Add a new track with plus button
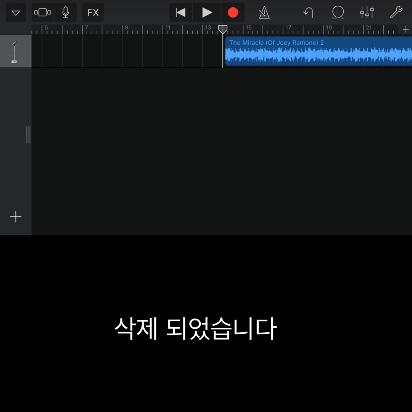412x412 pixels. 16,217
